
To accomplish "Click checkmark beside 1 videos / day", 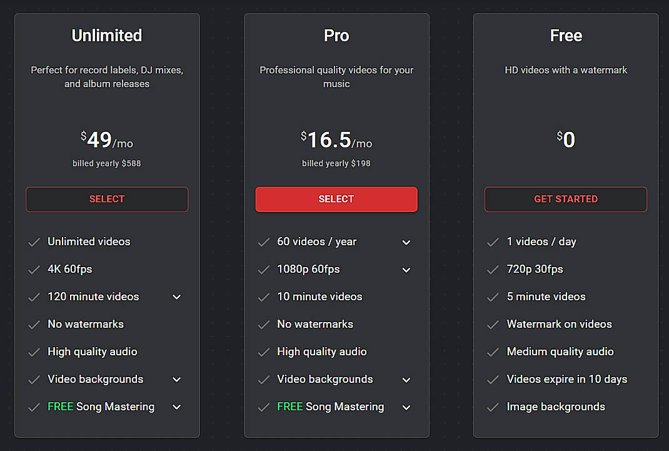I will point(493,242).
